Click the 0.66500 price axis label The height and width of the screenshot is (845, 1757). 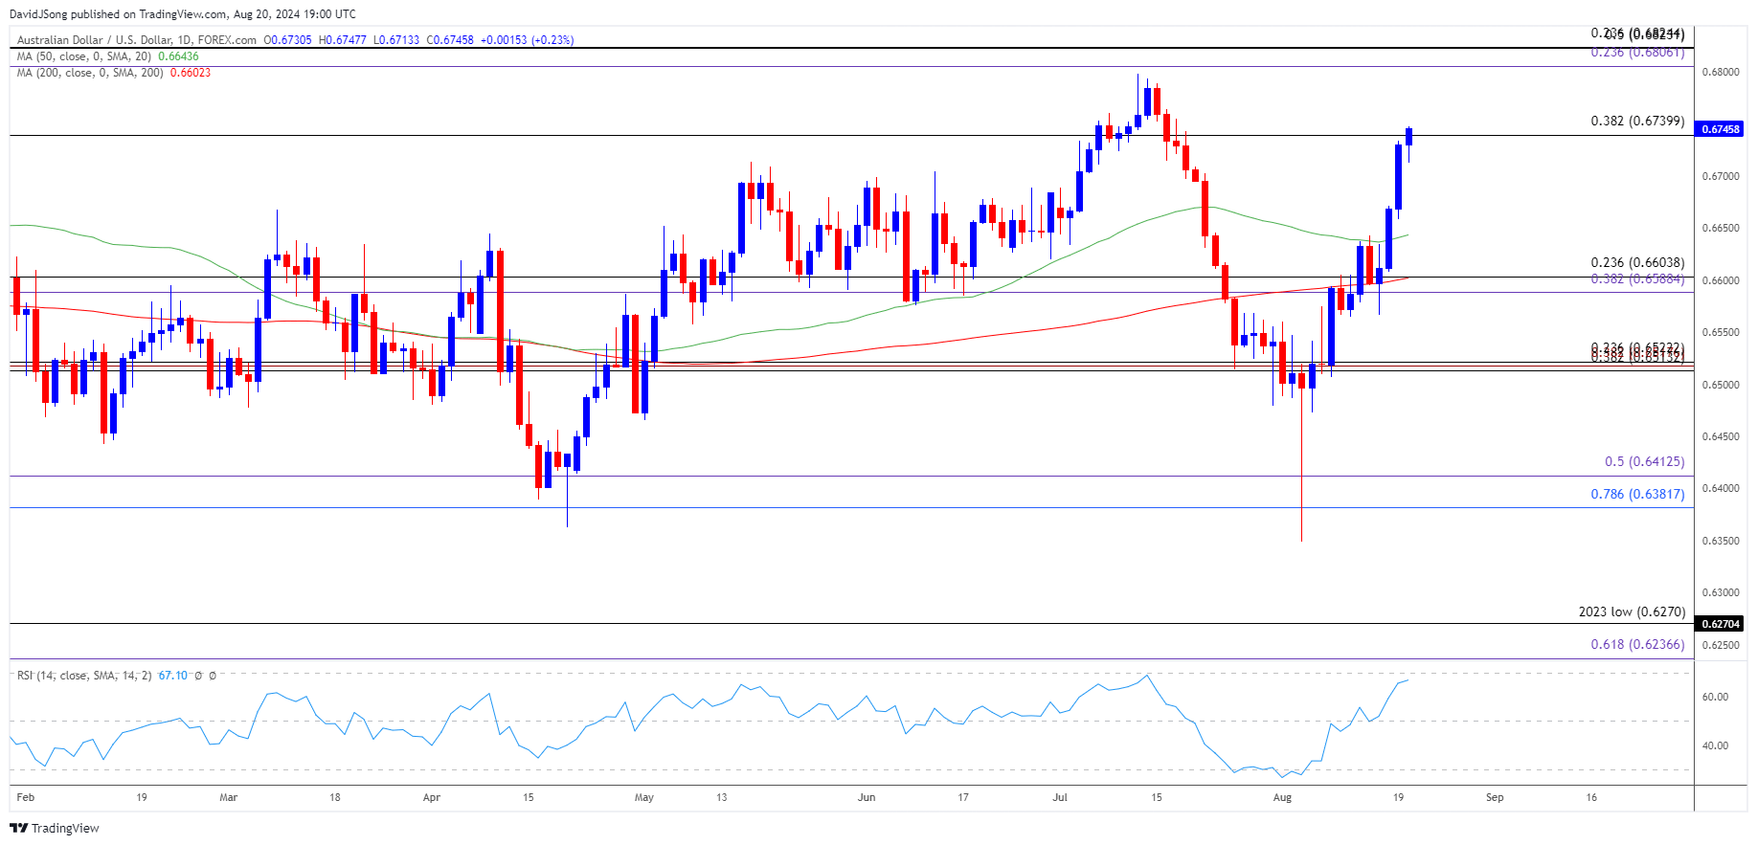point(1721,229)
